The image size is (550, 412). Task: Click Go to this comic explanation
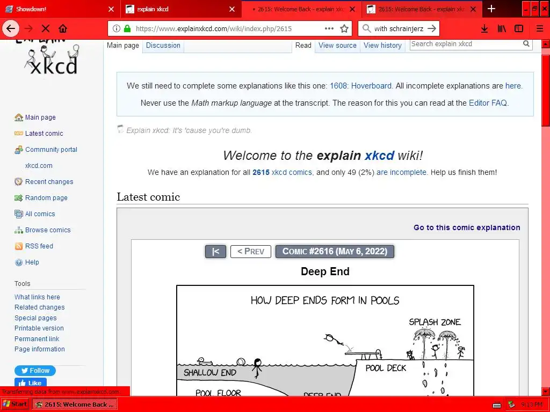pyautogui.click(x=467, y=227)
